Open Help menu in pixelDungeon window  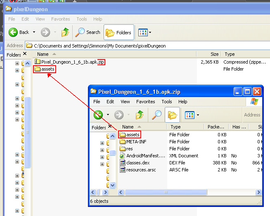click(x=97, y=19)
